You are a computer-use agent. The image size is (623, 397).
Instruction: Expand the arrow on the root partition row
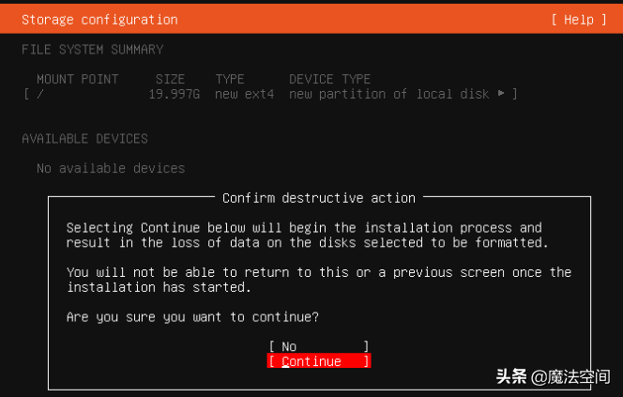point(501,94)
